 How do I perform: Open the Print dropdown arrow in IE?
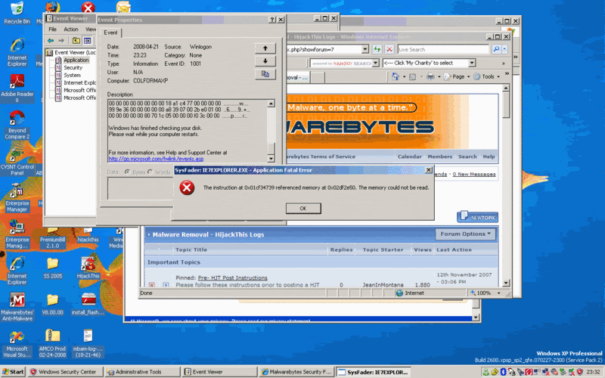point(439,77)
